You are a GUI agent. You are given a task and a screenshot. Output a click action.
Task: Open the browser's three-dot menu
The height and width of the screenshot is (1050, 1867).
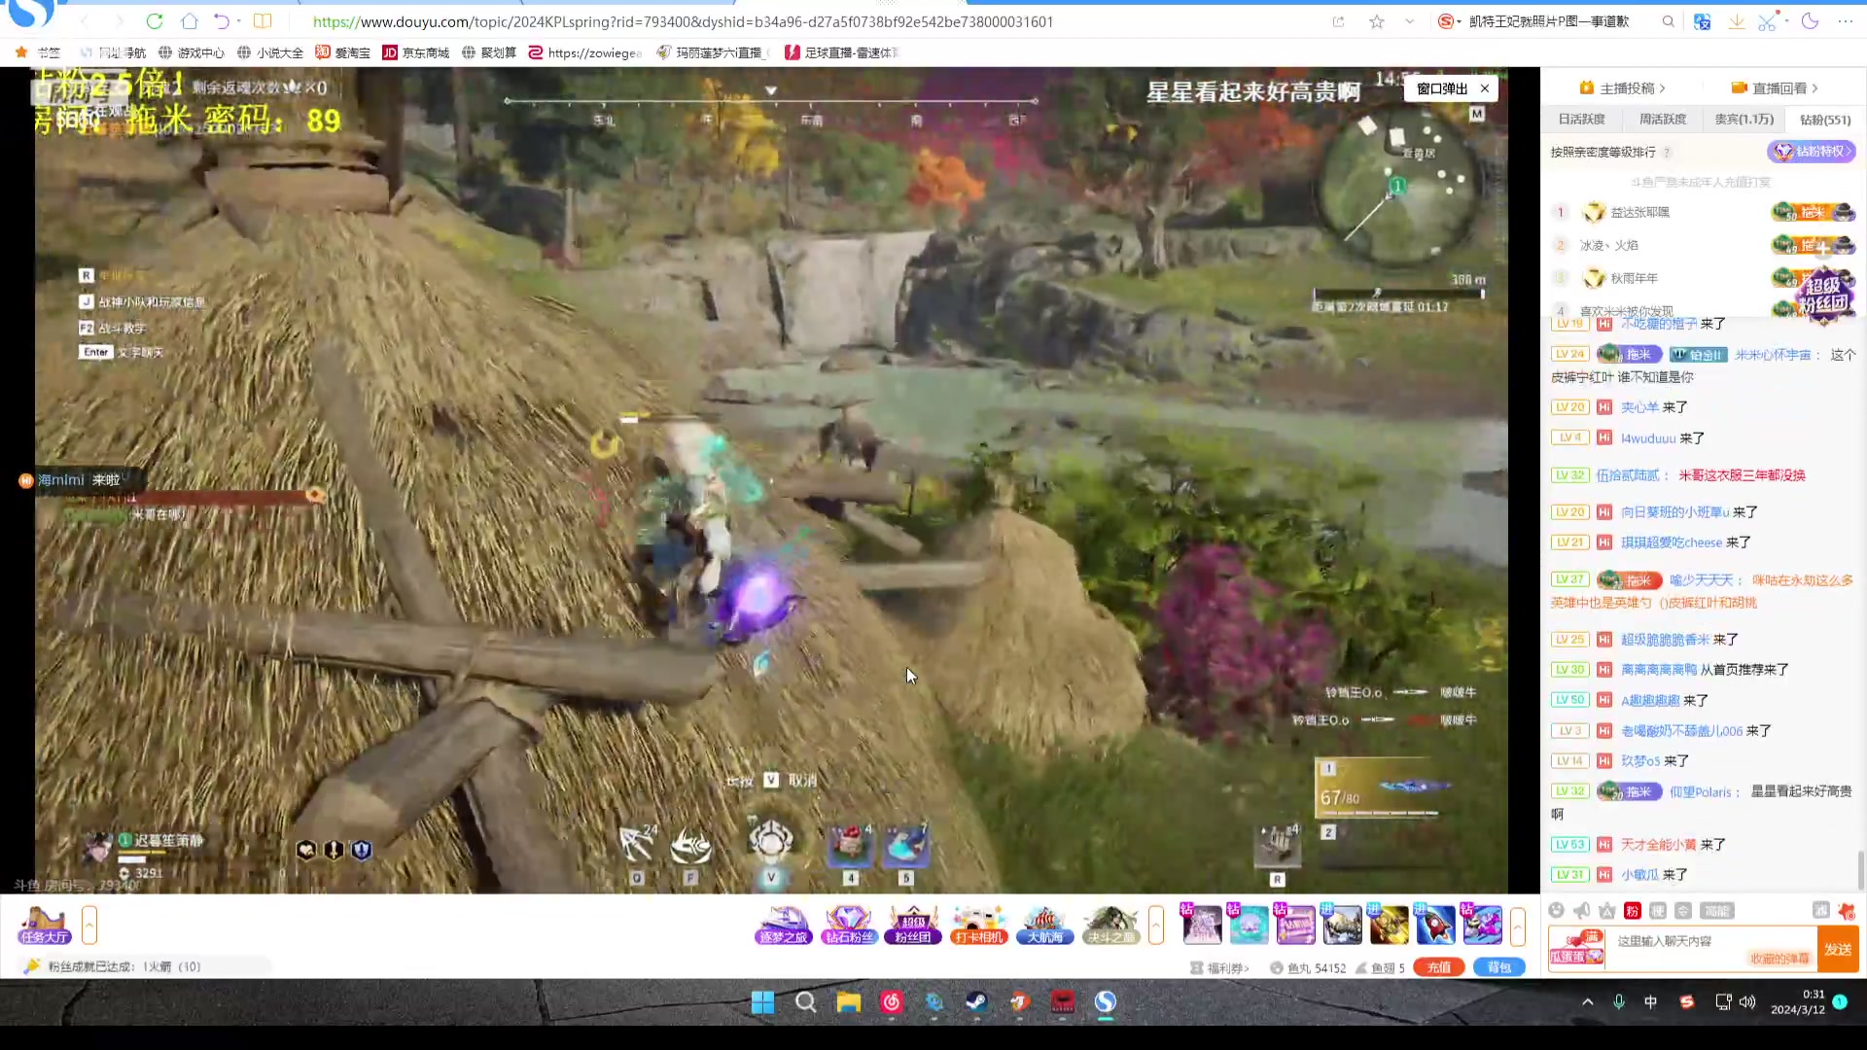point(1845,21)
